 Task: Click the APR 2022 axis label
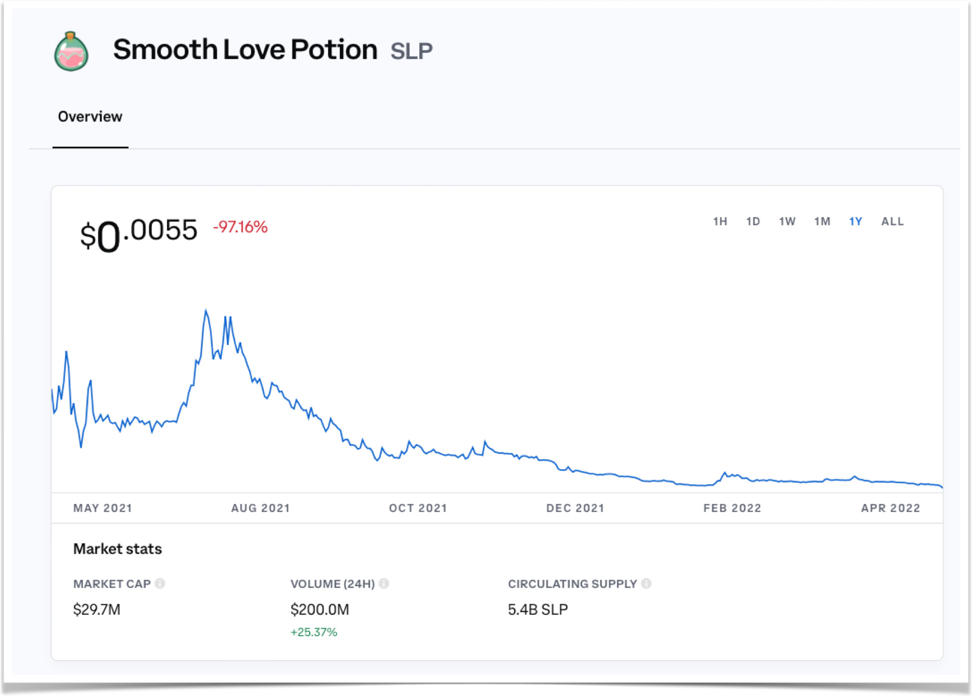click(x=890, y=508)
